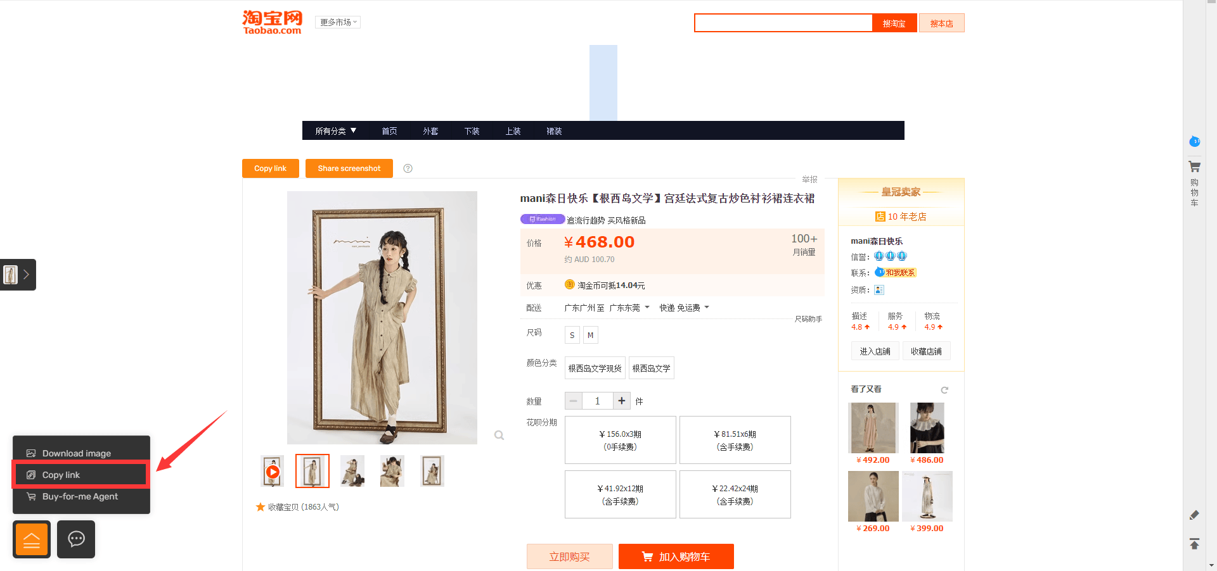The height and width of the screenshot is (571, 1217).
Task: Select size S option
Action: click(572, 335)
